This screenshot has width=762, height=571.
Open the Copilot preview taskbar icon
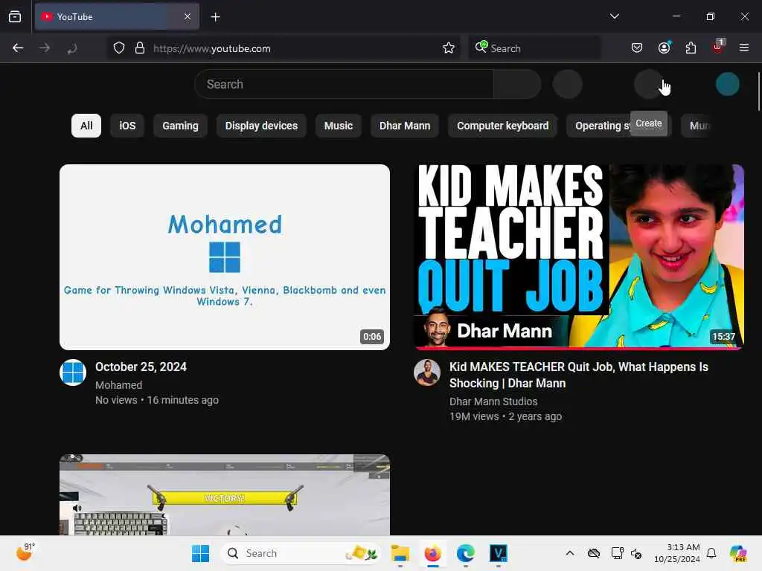[737, 553]
